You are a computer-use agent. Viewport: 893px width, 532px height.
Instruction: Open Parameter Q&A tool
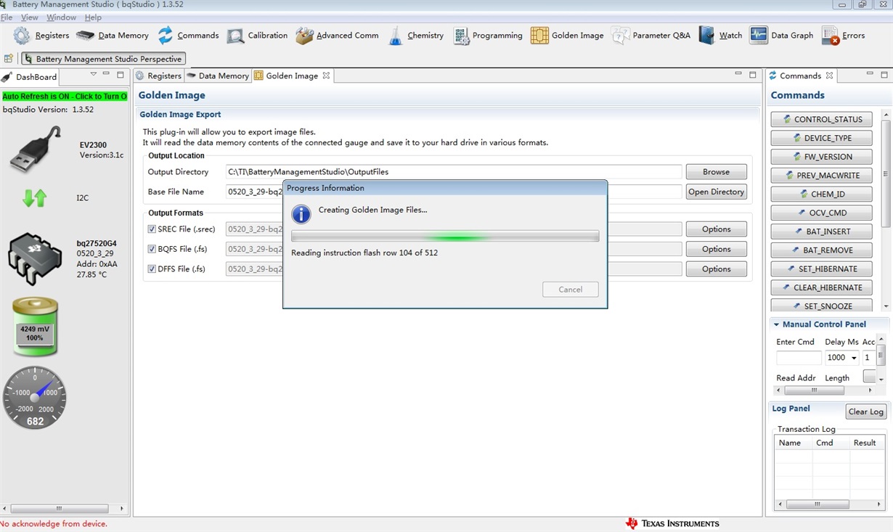[x=651, y=36]
